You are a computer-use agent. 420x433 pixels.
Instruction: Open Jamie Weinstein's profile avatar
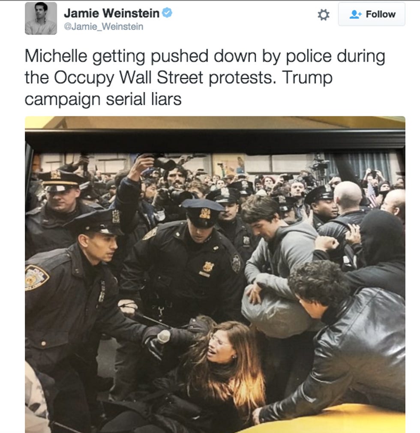click(41, 18)
